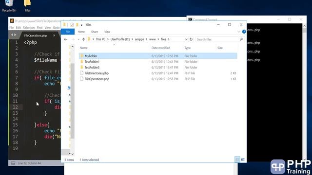The height and width of the screenshot is (175, 312).
Task: Open the File tab in Explorer ribbon
Action: pyautogui.click(x=68, y=32)
